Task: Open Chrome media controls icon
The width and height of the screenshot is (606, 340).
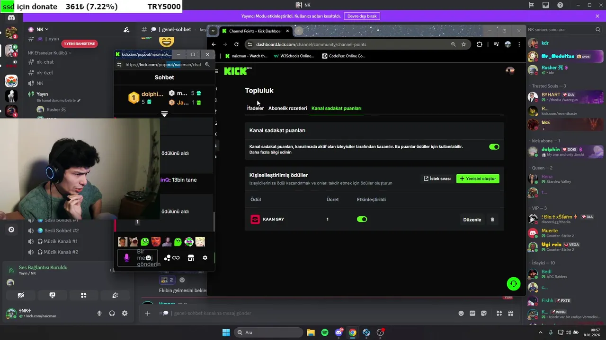Action: click(x=496, y=44)
